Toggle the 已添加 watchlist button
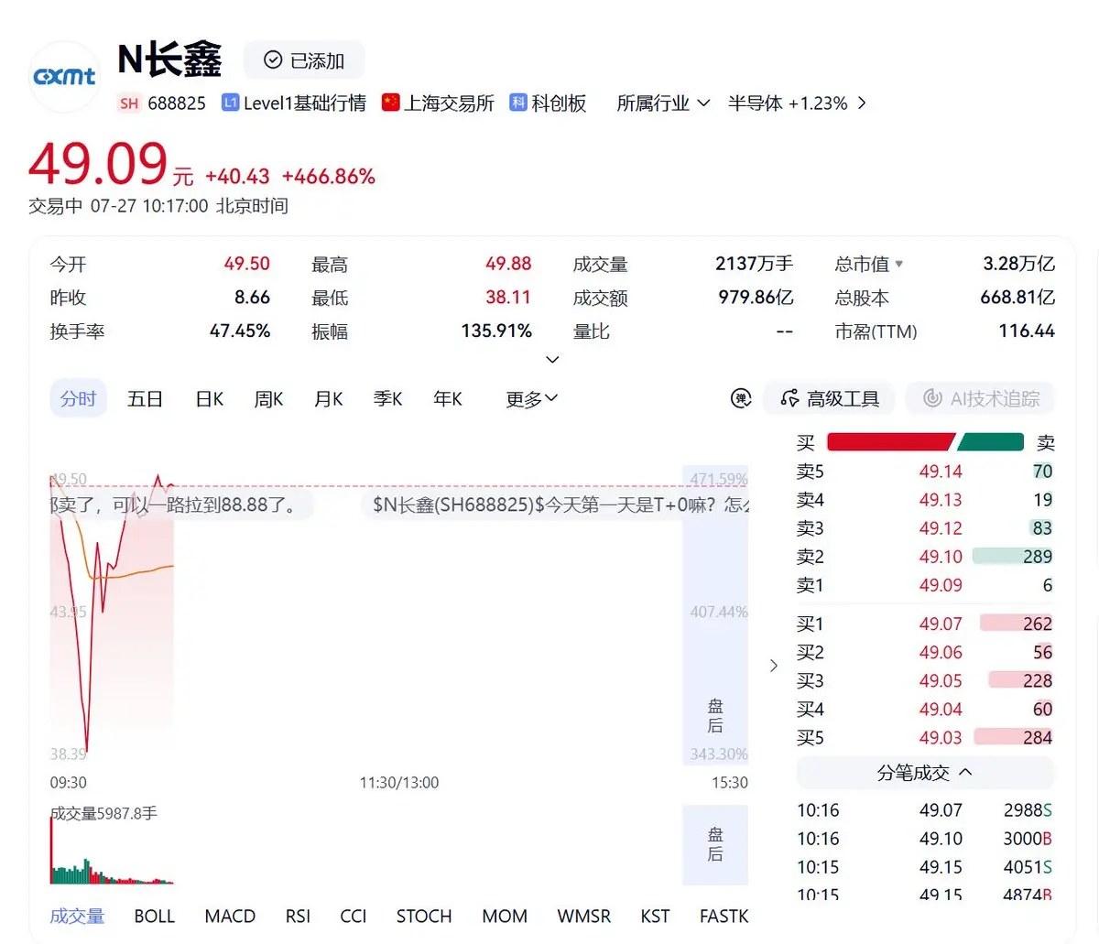This screenshot has height=944, width=1099. 304,60
